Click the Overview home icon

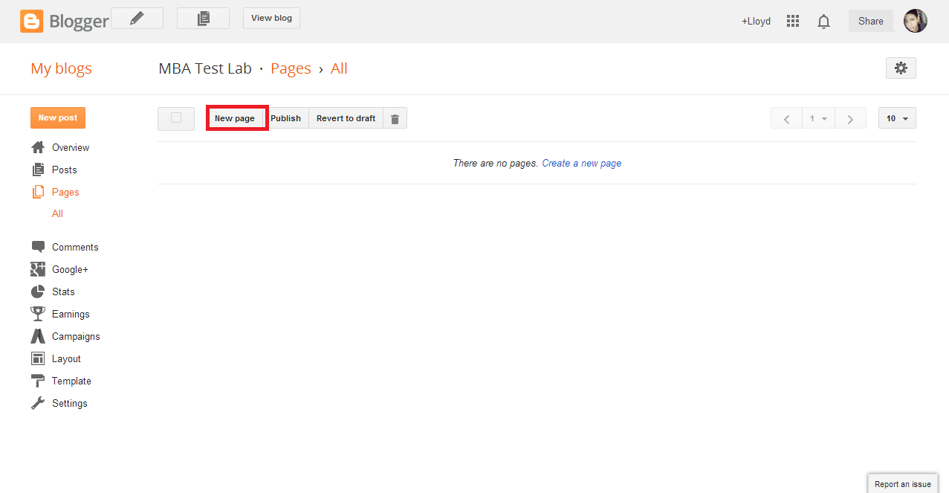tap(38, 147)
